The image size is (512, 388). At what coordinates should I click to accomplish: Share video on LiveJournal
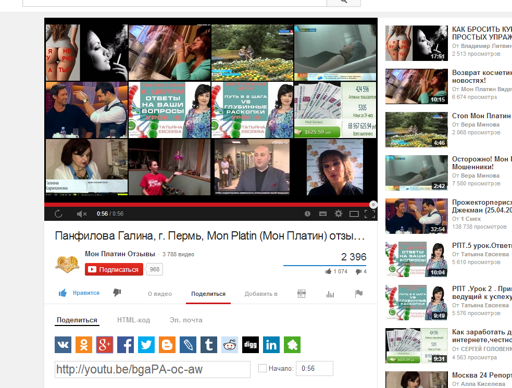tap(188, 345)
